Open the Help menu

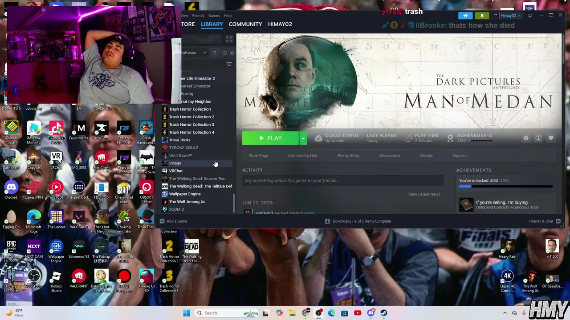point(228,16)
